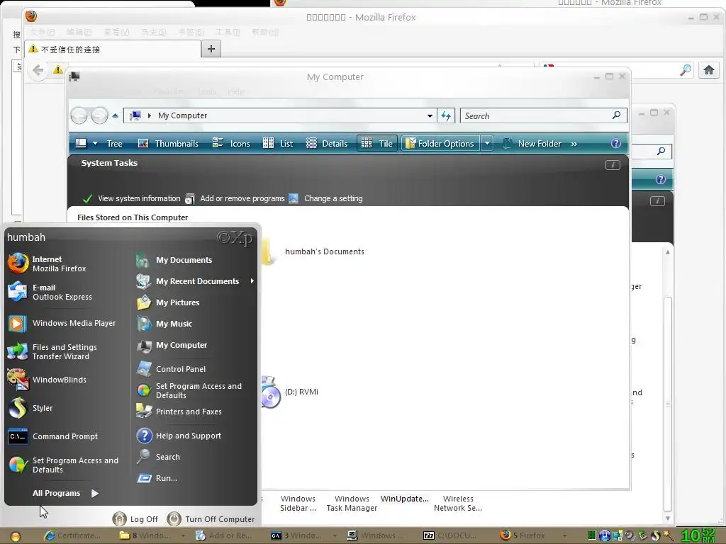Screen dimensions: 726x544
Task: Click the Firefox search magnifier icon
Action: [x=686, y=70]
